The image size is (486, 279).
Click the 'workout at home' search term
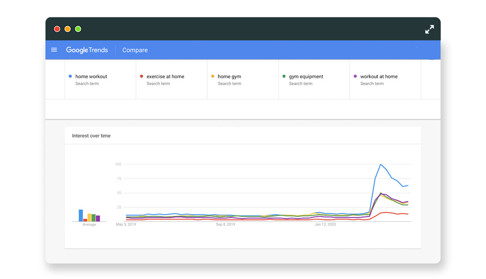coord(379,77)
